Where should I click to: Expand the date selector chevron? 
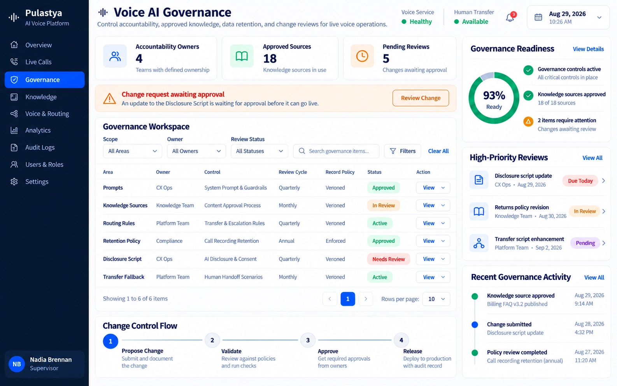(x=599, y=18)
